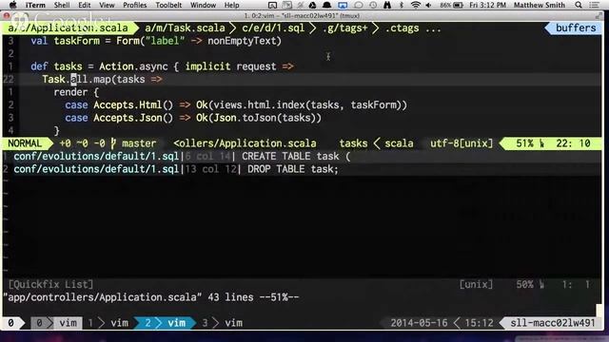609x342 pixels.
Task: Open the Profiles menu
Action: click(135, 5)
